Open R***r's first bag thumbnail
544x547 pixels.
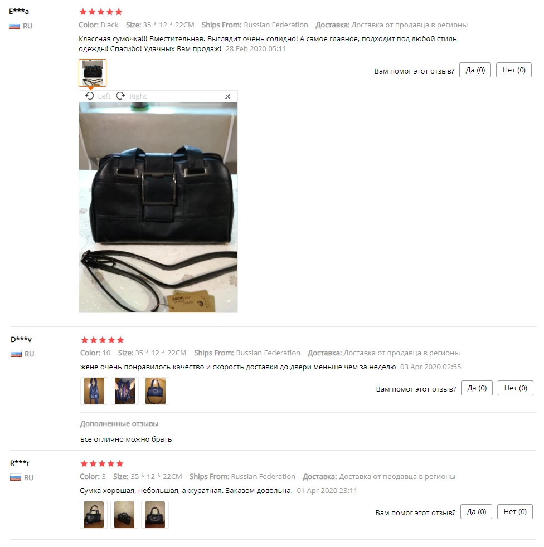94,515
